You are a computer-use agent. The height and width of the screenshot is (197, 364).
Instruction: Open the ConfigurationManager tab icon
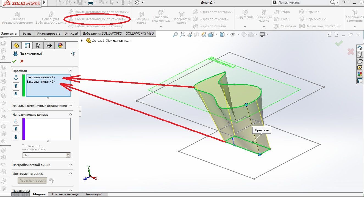pyautogui.click(x=38, y=46)
